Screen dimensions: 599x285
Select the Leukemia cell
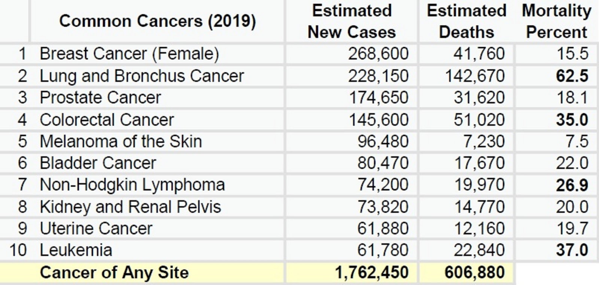tap(76, 250)
